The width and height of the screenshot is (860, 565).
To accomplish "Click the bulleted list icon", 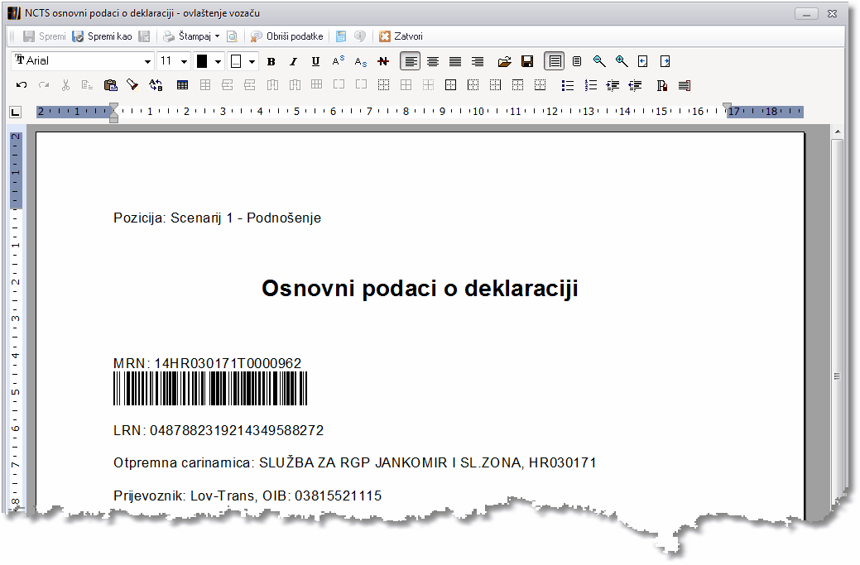I will (568, 85).
